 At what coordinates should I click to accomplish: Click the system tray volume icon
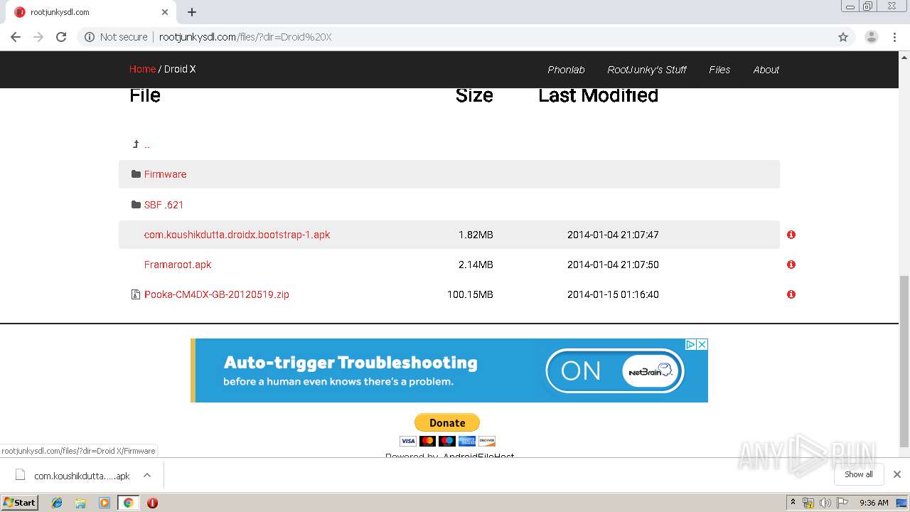(x=825, y=503)
